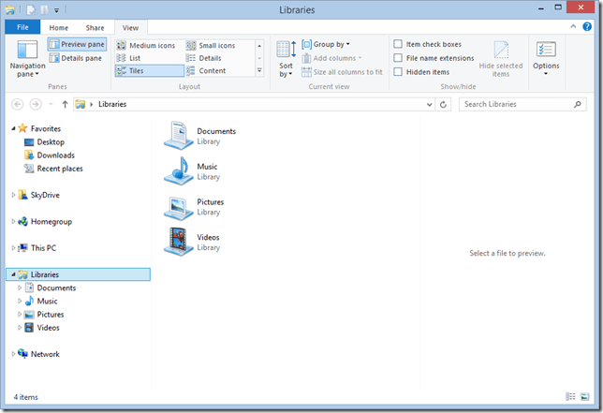Screen dimensions: 603x413
Task: Click the Back navigation arrow
Action: click(x=18, y=104)
